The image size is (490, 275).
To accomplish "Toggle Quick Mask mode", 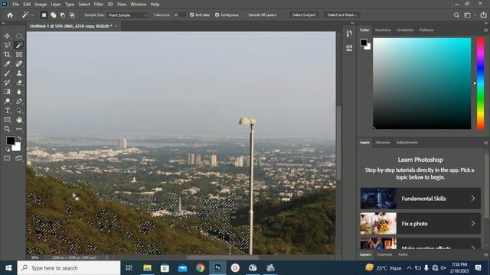I will [x=7, y=158].
